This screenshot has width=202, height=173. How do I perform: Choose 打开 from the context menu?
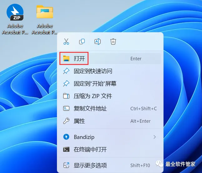[x=110, y=58]
